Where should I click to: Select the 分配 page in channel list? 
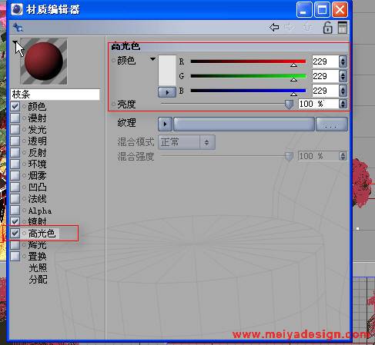38,280
